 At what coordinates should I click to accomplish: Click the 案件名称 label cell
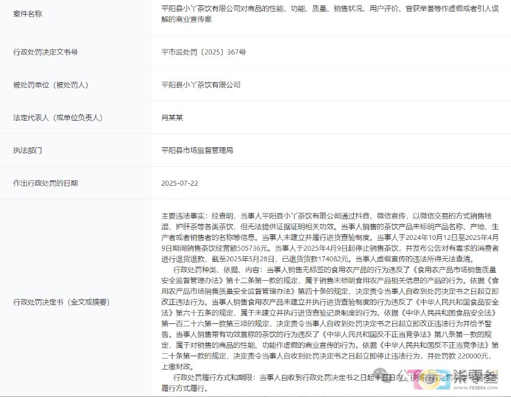point(27,13)
